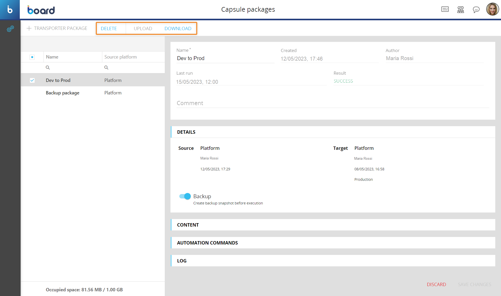Uncheck the Dev to Prod row checkbox
The image size is (501, 296).
tap(32, 80)
